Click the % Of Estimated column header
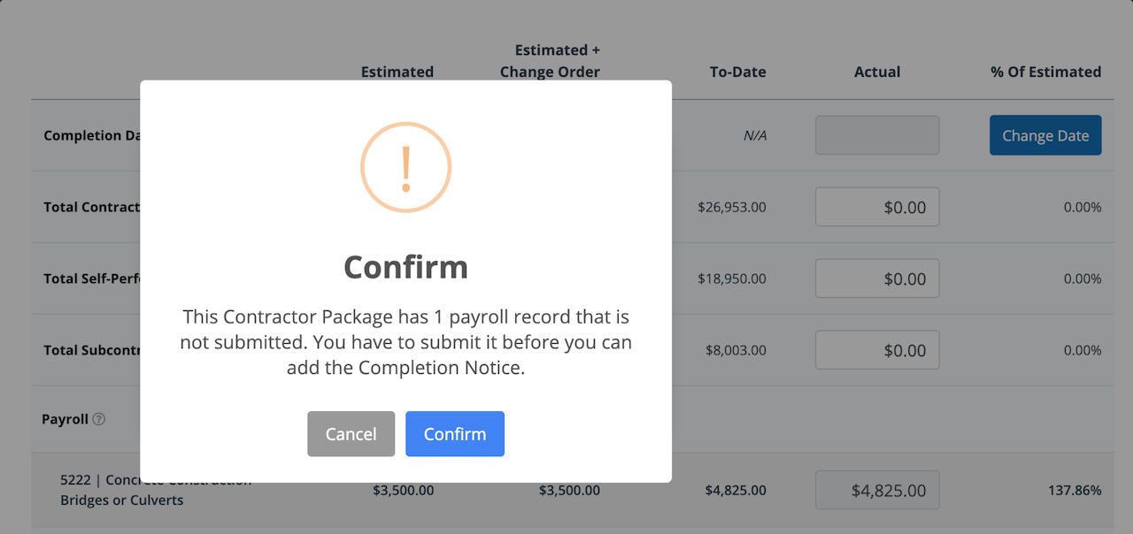This screenshot has height=534, width=1133. coord(1045,72)
